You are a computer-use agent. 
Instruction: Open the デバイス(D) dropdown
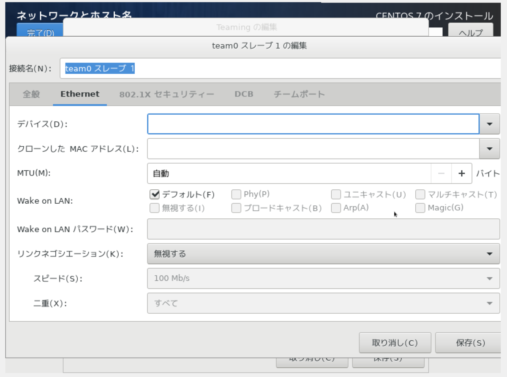[489, 124]
